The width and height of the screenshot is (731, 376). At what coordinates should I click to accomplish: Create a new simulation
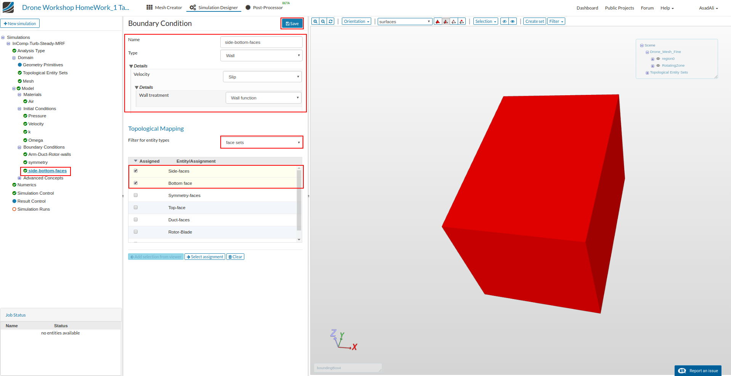[x=20, y=24]
